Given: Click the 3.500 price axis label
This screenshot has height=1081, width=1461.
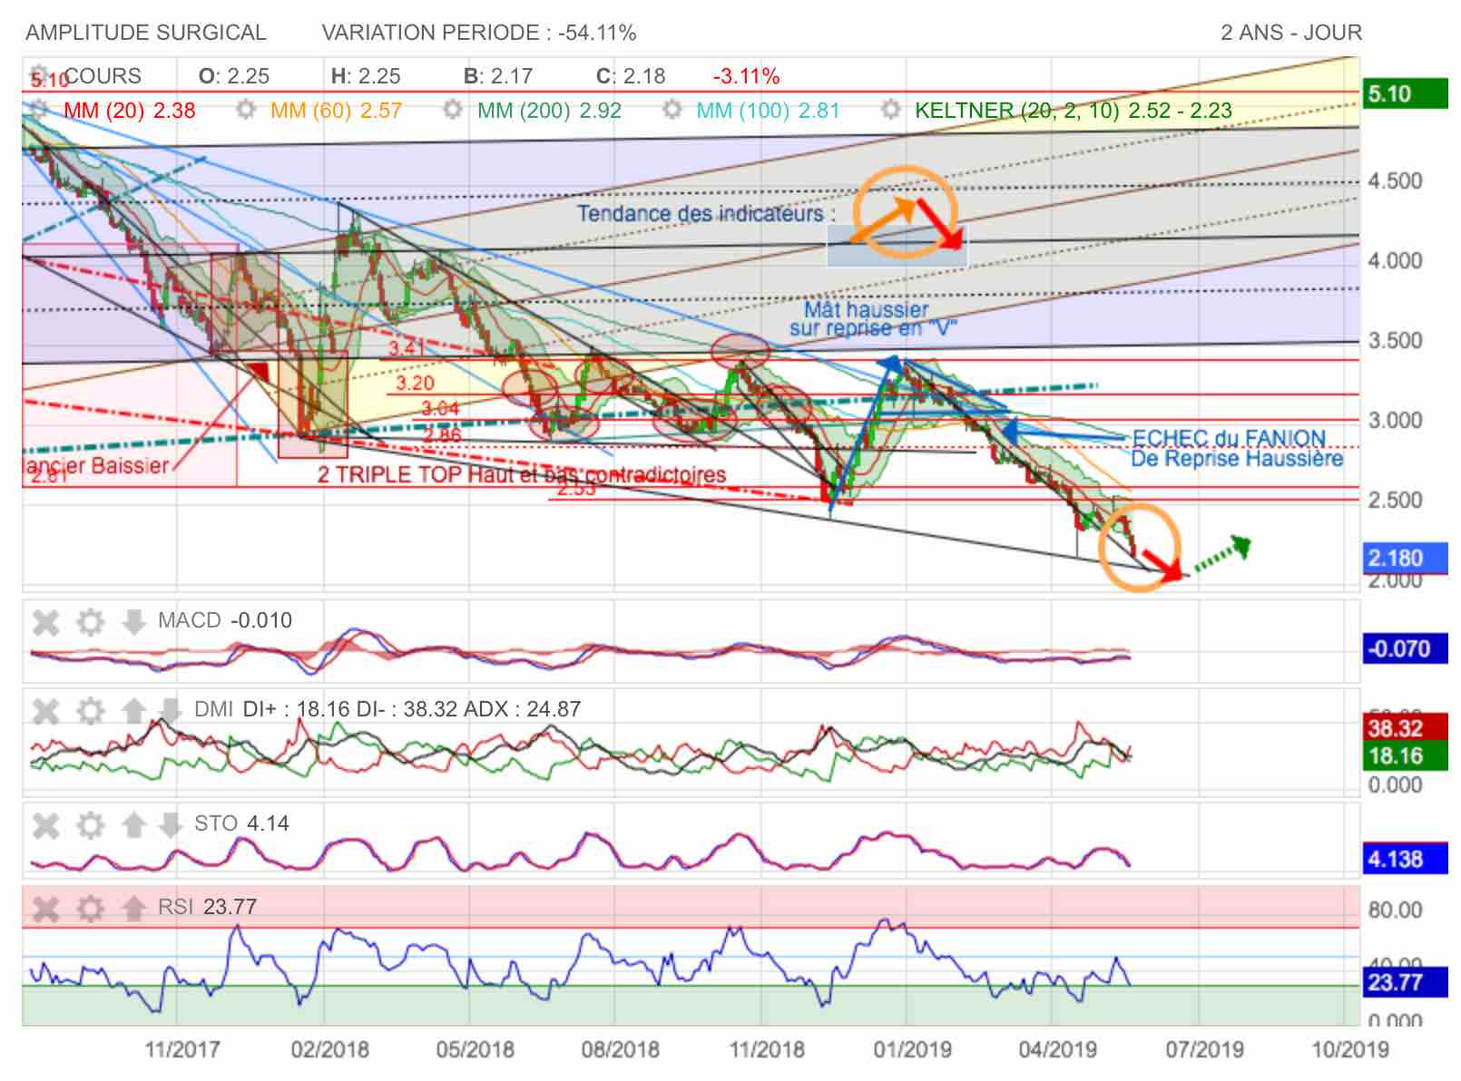Looking at the screenshot, I should [1396, 340].
